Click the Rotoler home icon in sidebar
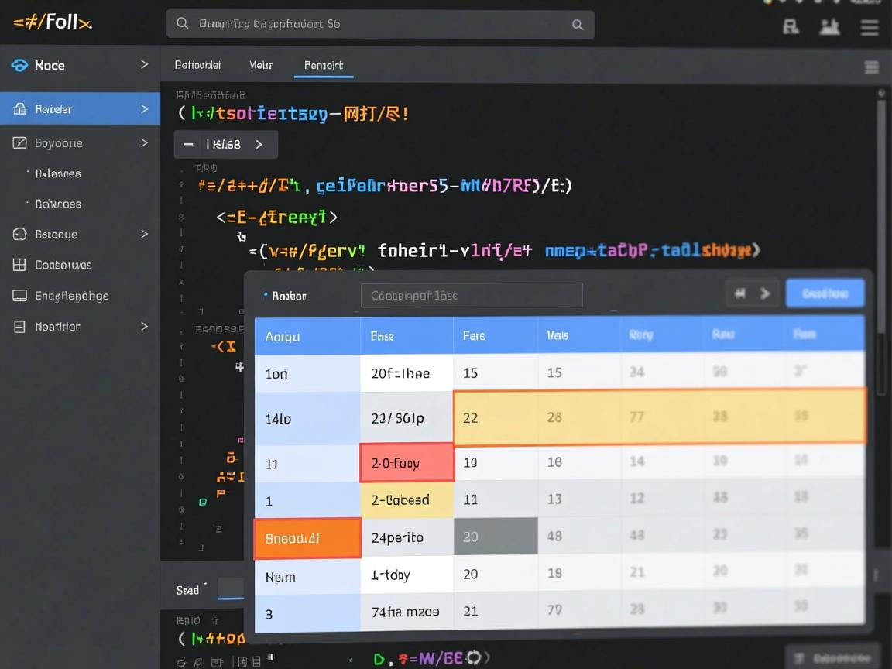The width and height of the screenshot is (892, 669). tap(19, 109)
